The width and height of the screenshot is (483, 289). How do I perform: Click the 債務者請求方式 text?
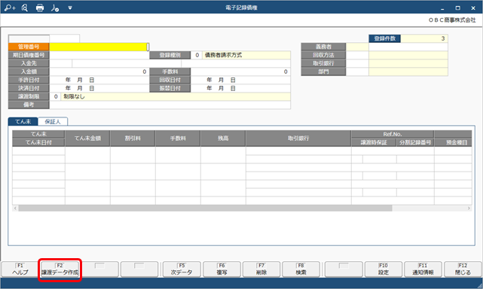pyautogui.click(x=223, y=55)
